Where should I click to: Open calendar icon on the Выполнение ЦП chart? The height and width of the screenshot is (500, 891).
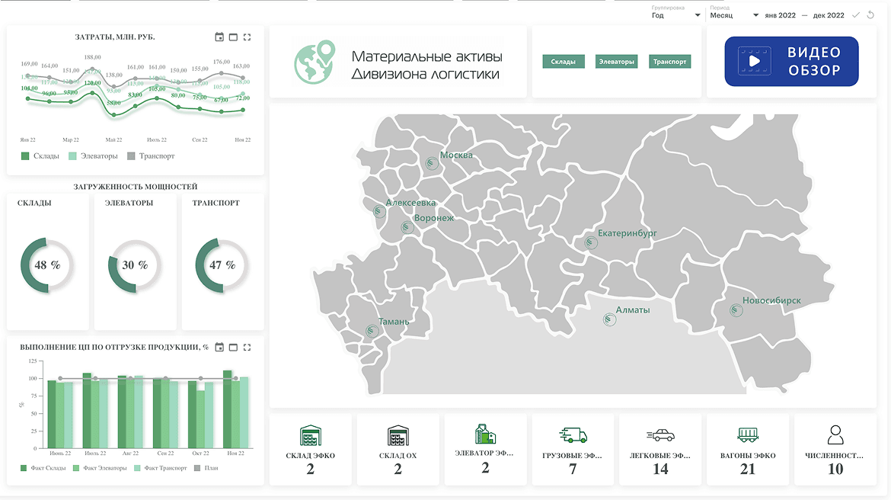point(219,347)
